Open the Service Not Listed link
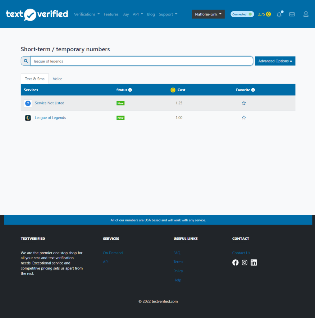Image resolution: width=315 pixels, height=318 pixels. pos(49,103)
